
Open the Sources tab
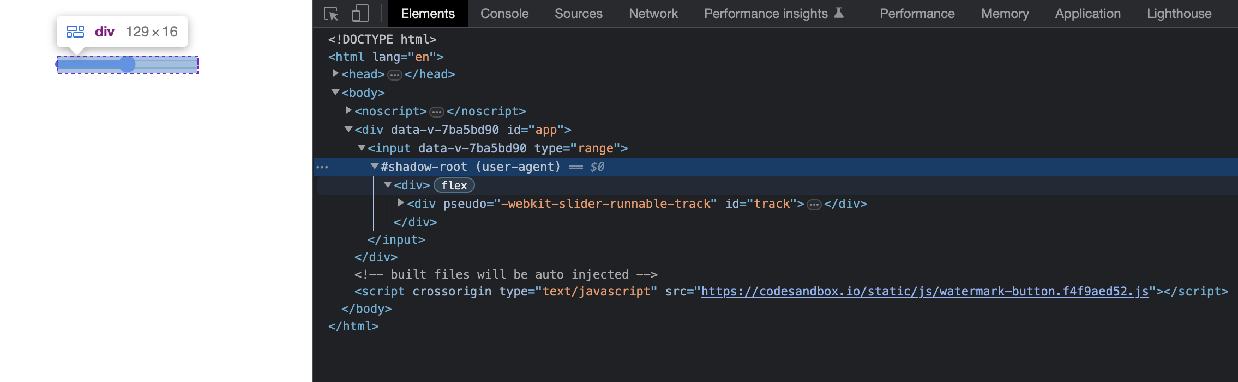[579, 14]
